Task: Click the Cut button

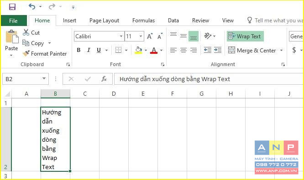Action: (x=31, y=32)
